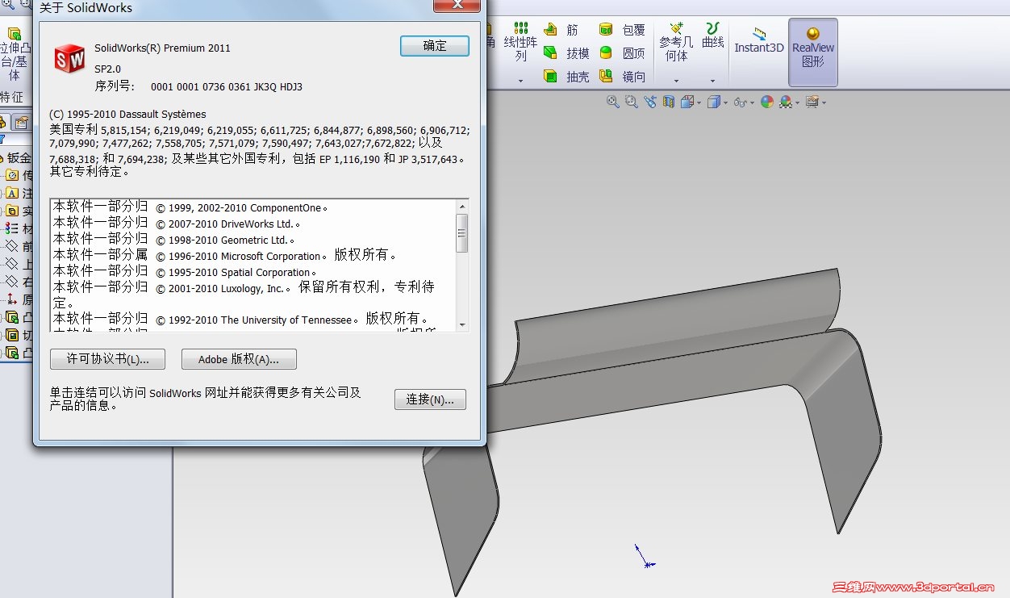Click the ComponentOne copyright line
Screen dimensions: 1010x598
coord(190,207)
